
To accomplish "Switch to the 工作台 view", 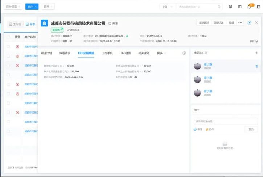I will (15, 24).
